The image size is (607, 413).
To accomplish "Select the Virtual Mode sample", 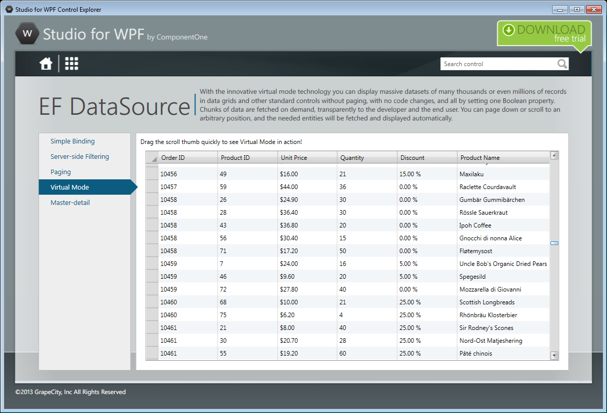I will (x=84, y=187).
